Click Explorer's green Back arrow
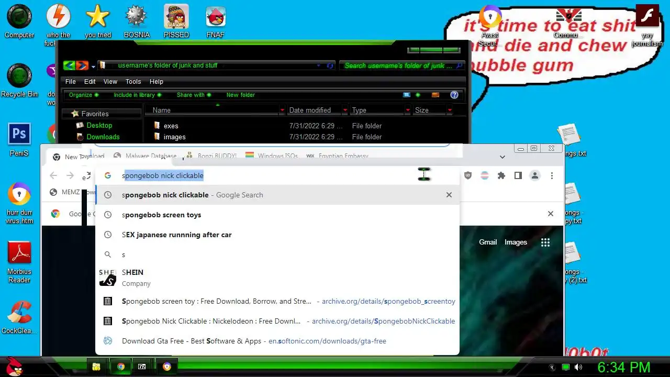This screenshot has width=670, height=377. 69,65
